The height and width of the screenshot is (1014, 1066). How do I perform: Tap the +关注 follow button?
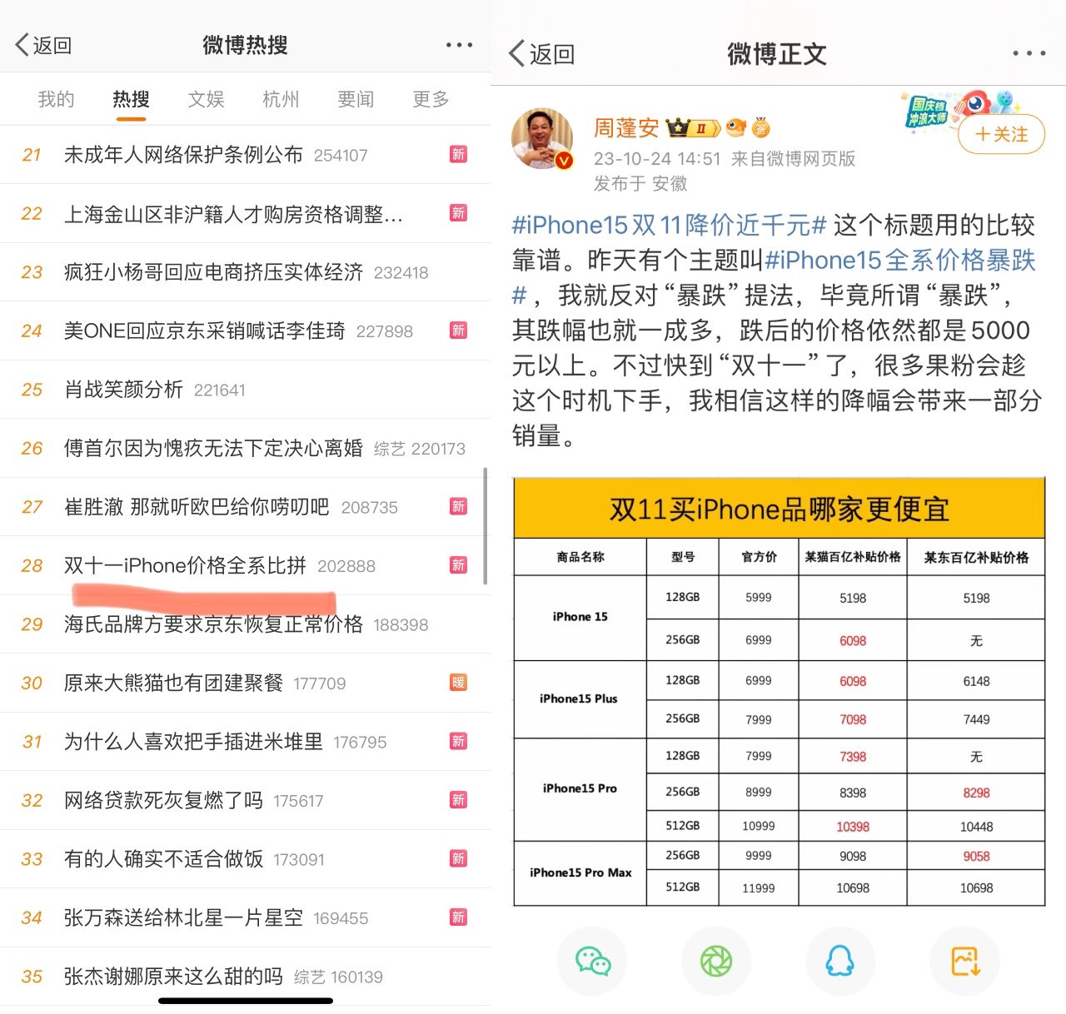pos(1001,134)
